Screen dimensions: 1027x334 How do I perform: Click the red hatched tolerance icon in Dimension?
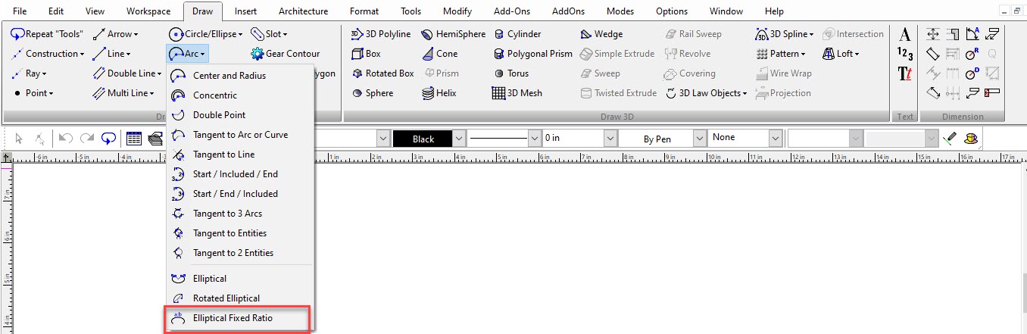(x=992, y=93)
